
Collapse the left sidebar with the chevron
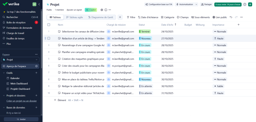[x=39, y=4]
